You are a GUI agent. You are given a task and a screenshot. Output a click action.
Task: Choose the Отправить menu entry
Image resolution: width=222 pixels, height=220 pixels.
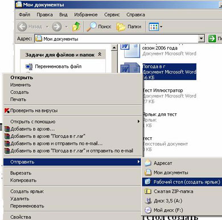click(x=72, y=162)
